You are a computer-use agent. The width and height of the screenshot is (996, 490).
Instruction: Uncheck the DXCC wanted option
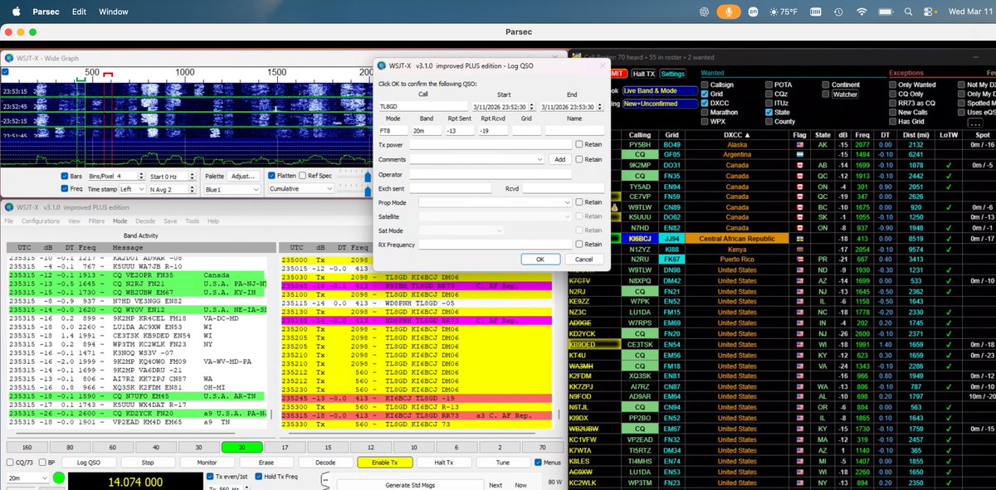pyautogui.click(x=705, y=103)
